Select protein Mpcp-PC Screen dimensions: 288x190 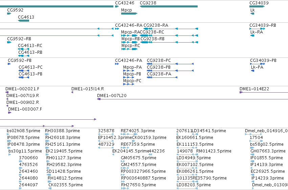click(x=132, y=81)
